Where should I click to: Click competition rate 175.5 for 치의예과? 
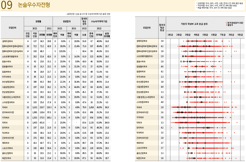click(42, 118)
